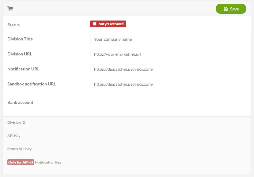Select the Notification URL text box
The width and height of the screenshot is (254, 177).
pyautogui.click(x=168, y=69)
